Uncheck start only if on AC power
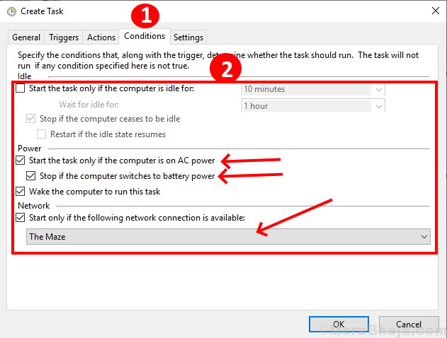Screen dimensions: 447x338 pos(20,161)
